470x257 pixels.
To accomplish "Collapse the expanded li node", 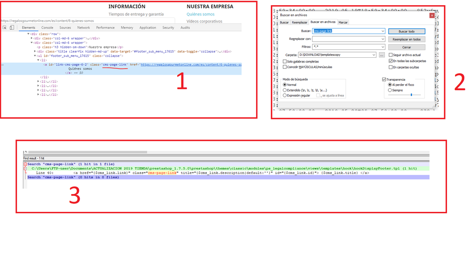I will [x=38, y=60].
